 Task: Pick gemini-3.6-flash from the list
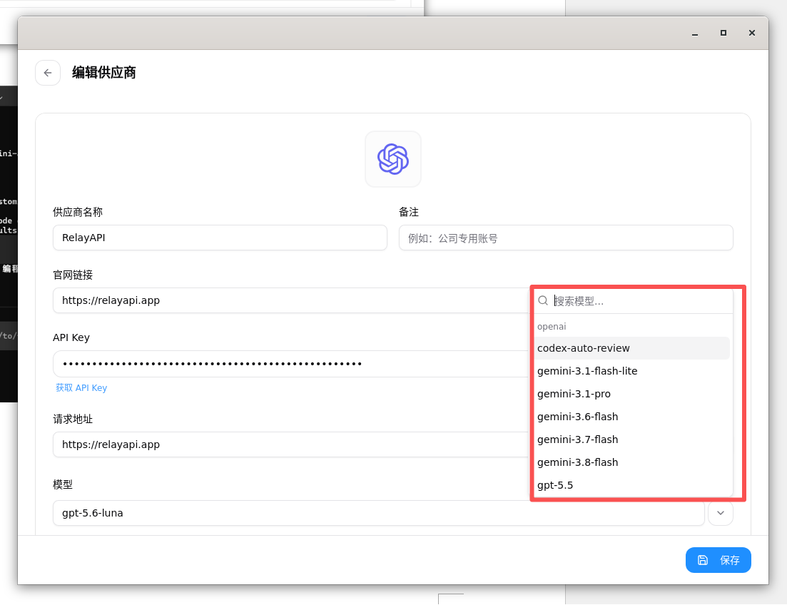(x=632, y=417)
